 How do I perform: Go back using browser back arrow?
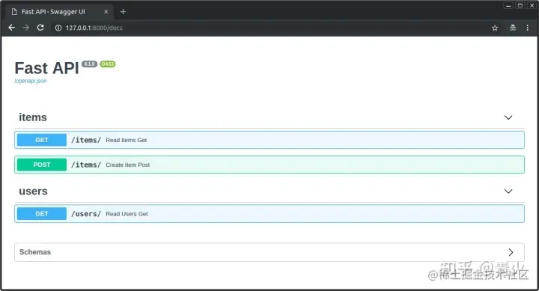[11, 28]
